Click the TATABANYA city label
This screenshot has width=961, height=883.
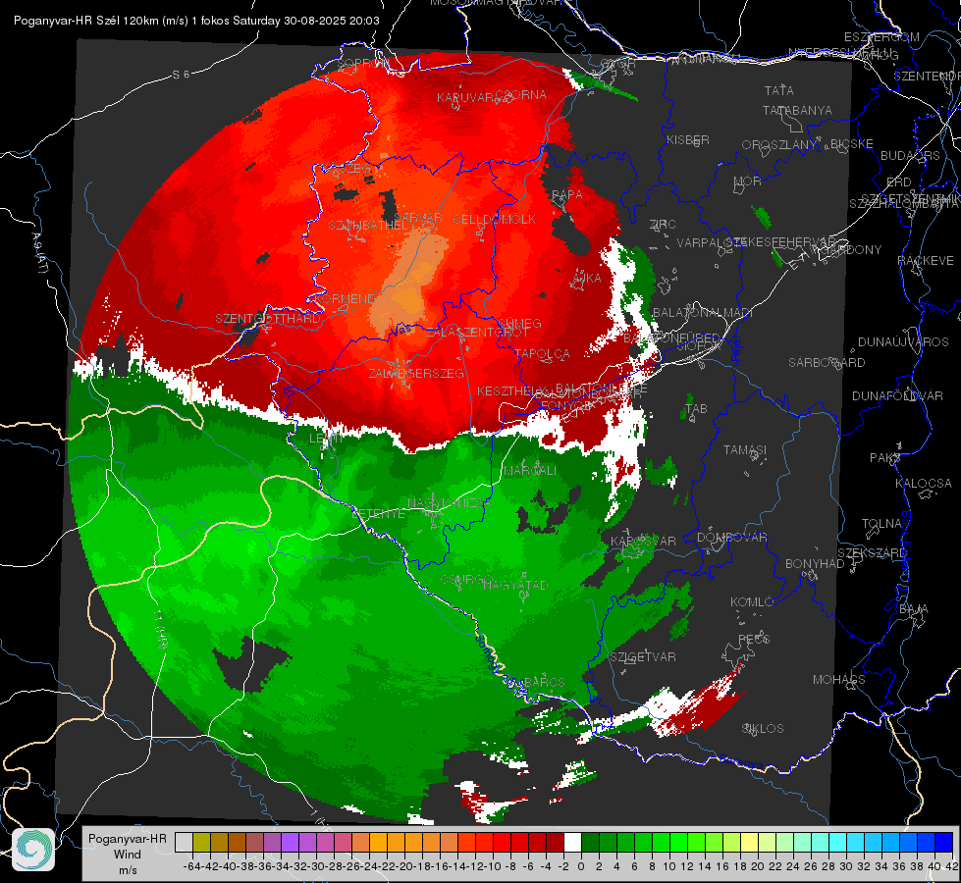pyautogui.click(x=797, y=110)
